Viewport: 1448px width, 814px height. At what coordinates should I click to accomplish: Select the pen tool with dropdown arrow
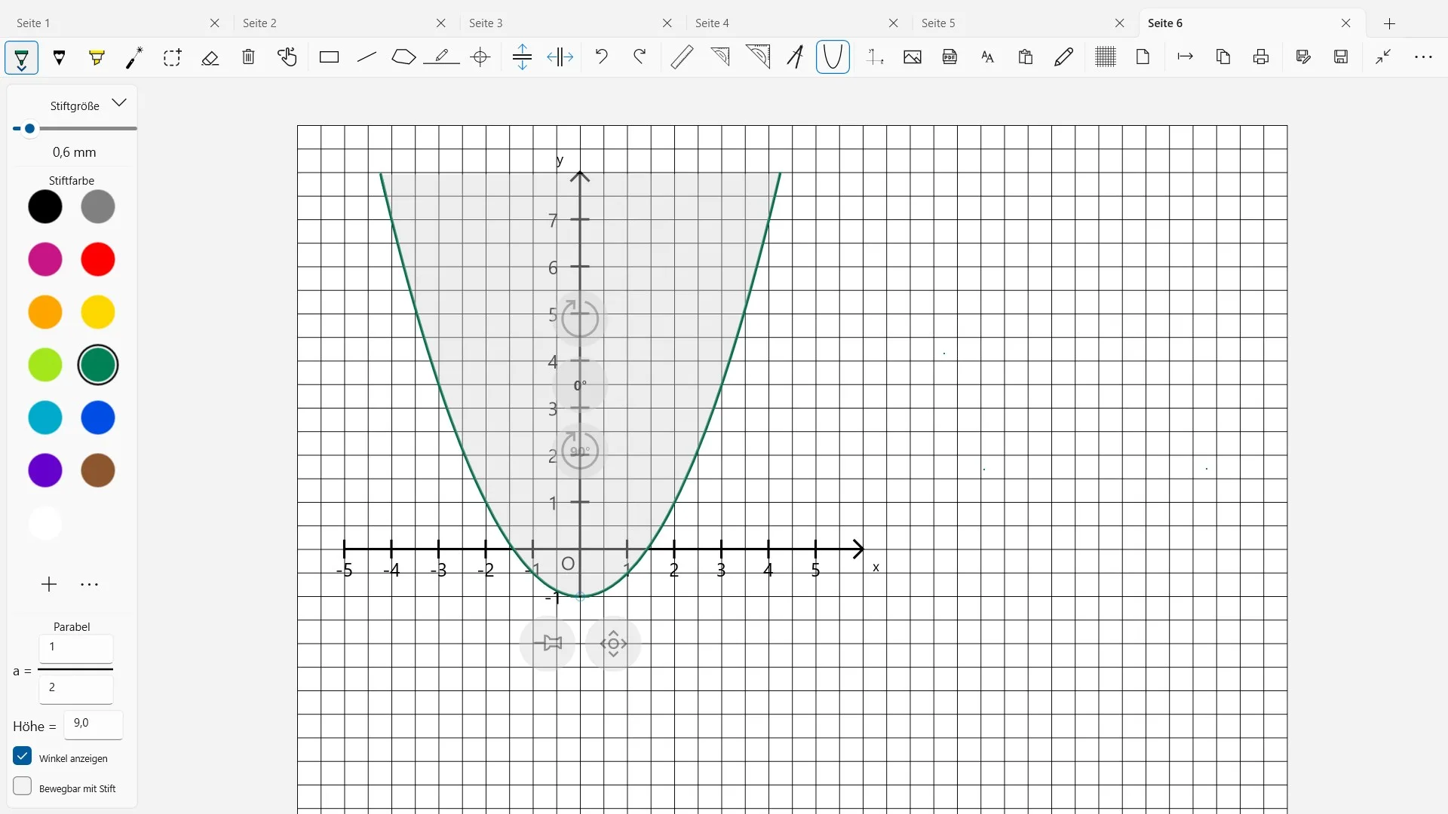[21, 57]
